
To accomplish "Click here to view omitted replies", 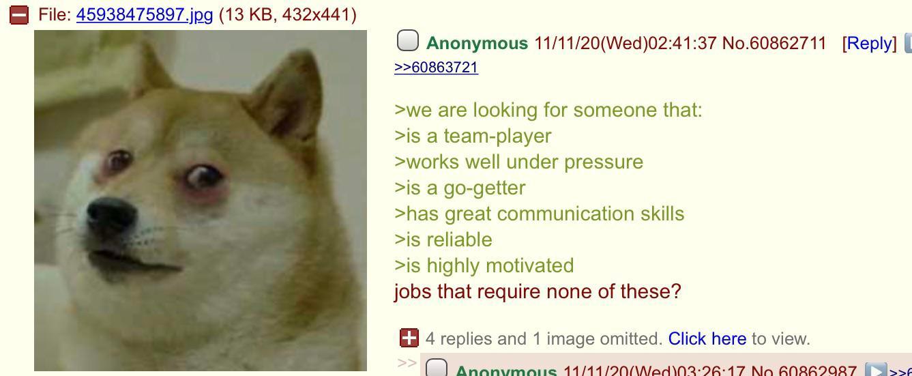I will click(707, 338).
